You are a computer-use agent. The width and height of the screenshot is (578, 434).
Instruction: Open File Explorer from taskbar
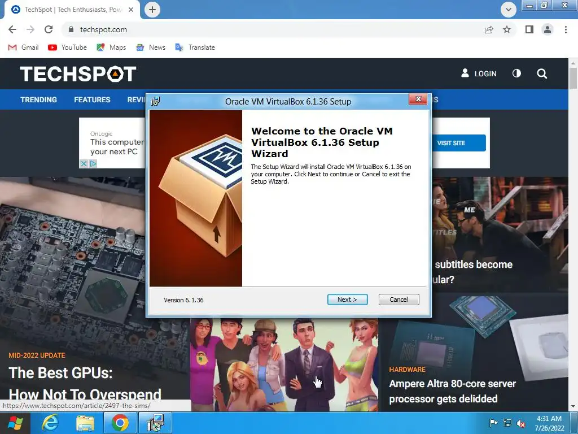85,423
